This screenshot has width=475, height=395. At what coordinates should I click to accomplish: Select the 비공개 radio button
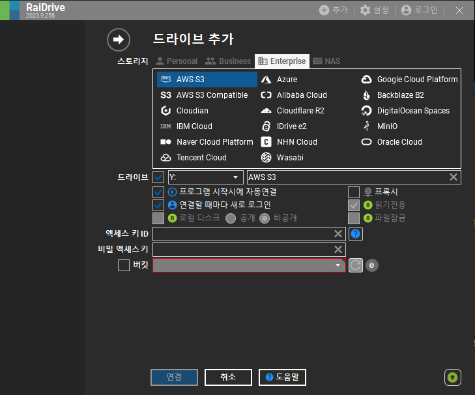(x=265, y=218)
